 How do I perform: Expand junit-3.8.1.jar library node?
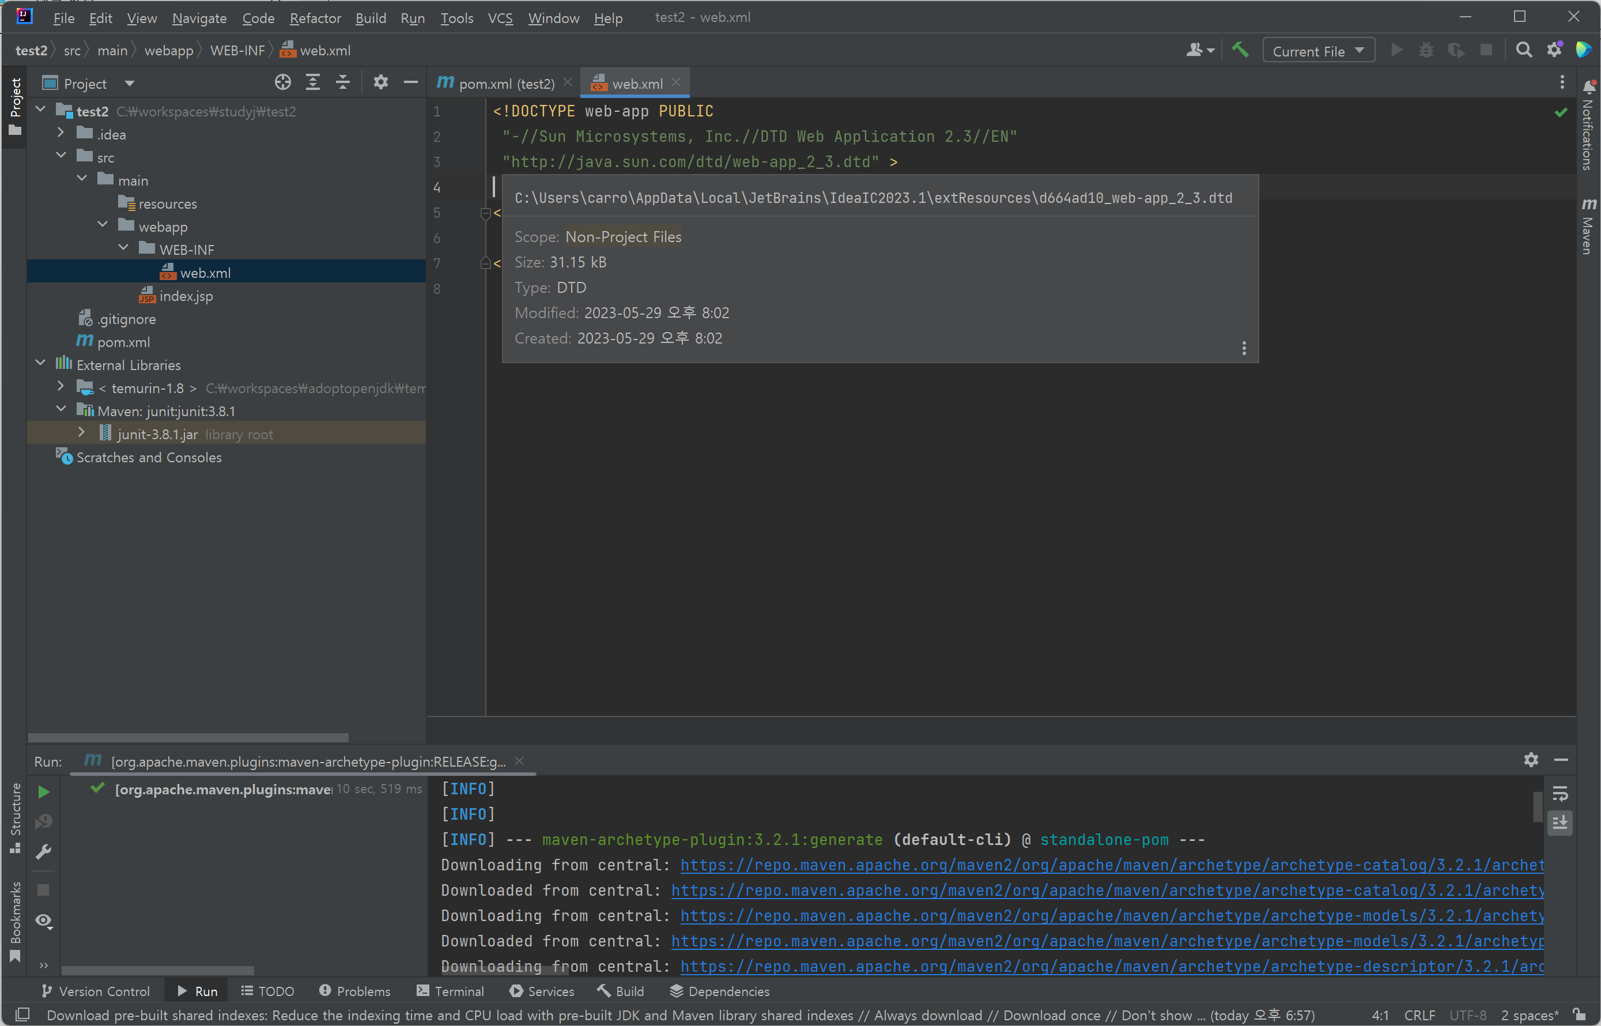[81, 433]
